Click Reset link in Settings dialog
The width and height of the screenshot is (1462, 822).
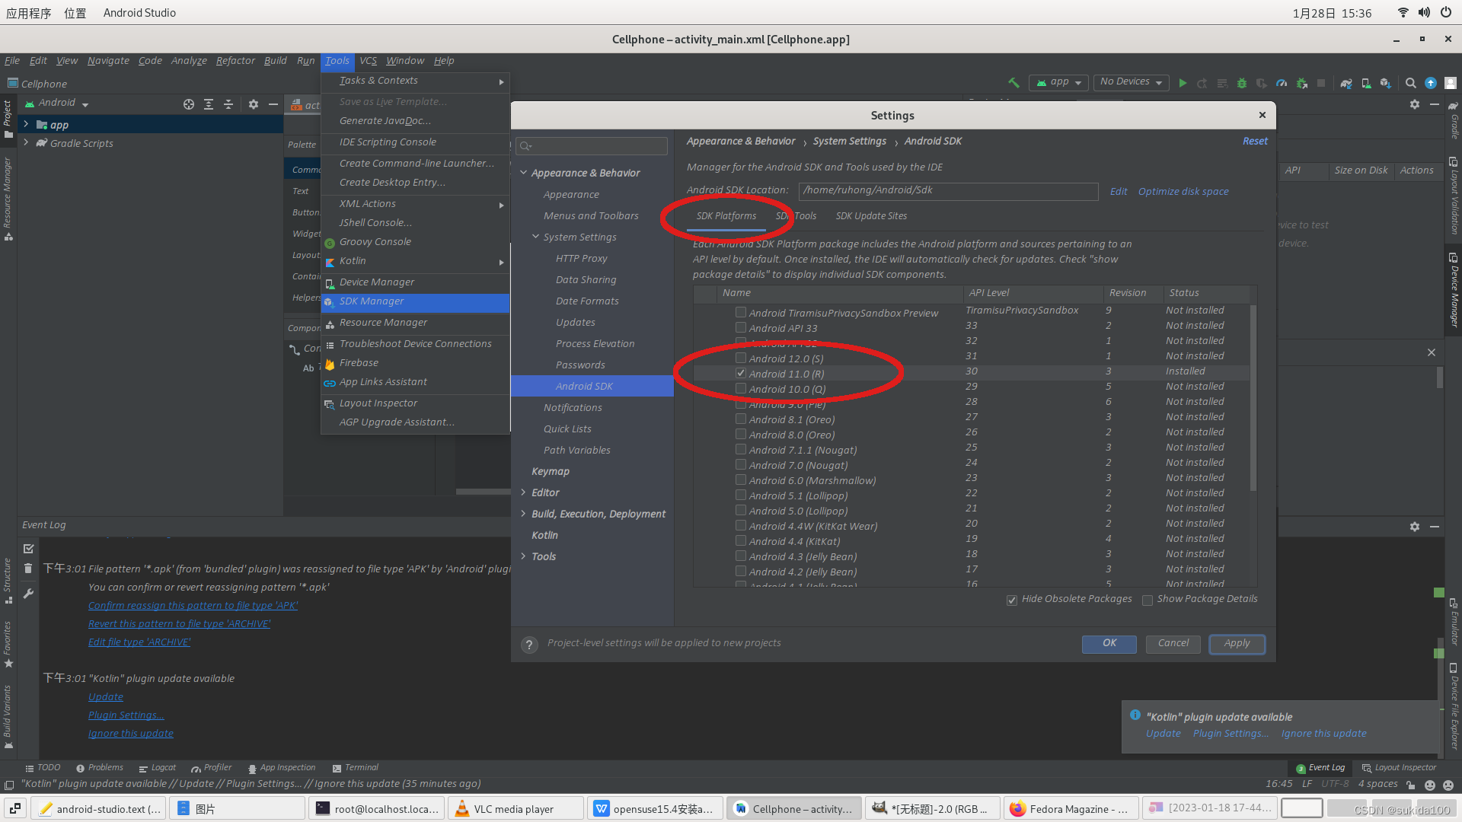(1255, 142)
